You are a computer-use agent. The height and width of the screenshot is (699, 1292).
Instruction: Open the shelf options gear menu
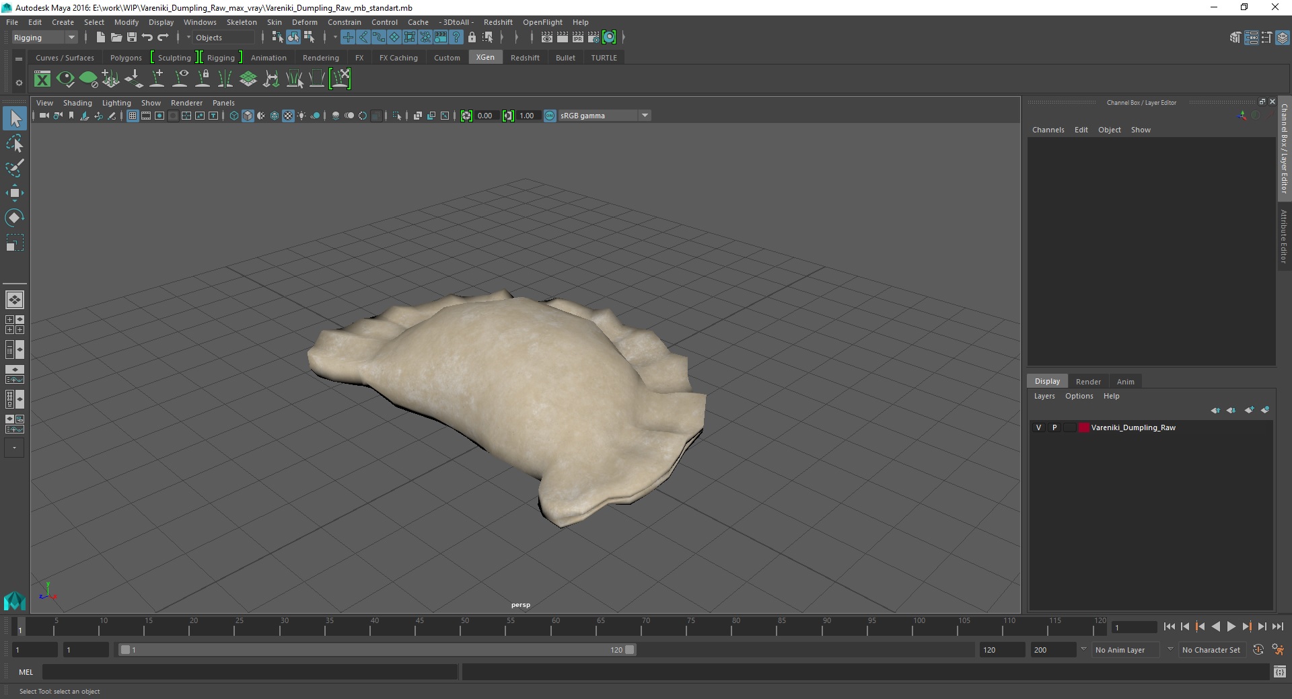(19, 83)
